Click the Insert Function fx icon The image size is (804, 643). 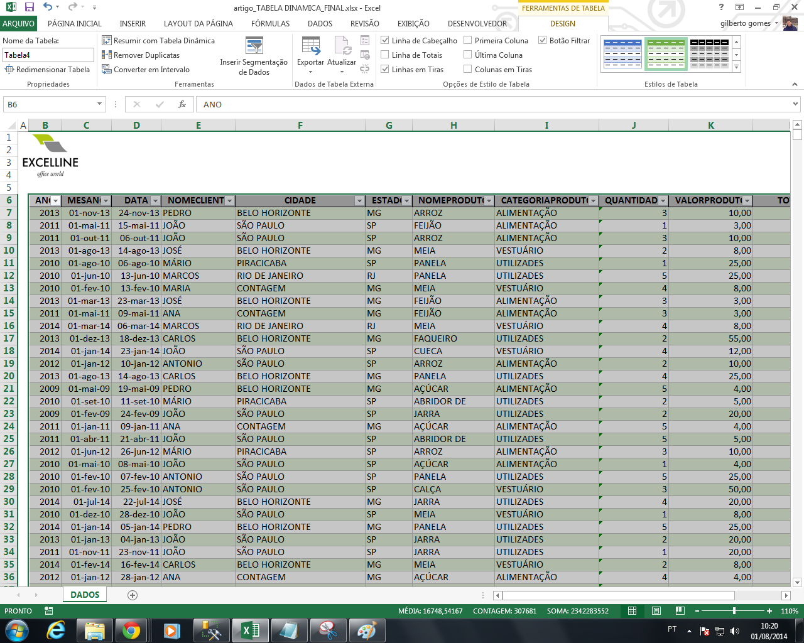coord(181,104)
